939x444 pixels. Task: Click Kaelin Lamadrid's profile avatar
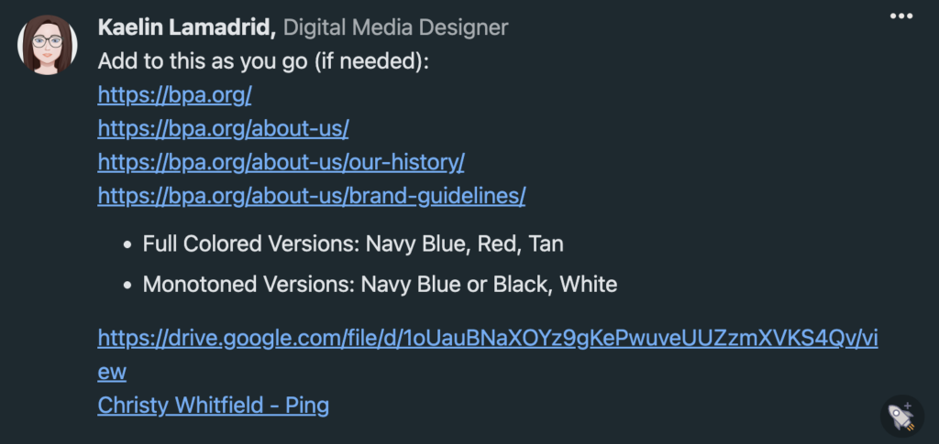tap(47, 45)
